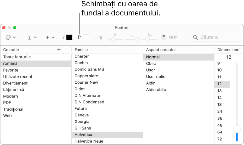Click the document background page icon
The height and width of the screenshot is (145, 244).
(80, 37)
